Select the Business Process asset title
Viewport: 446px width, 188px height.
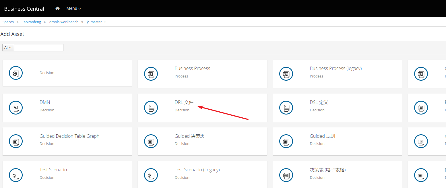pos(192,68)
